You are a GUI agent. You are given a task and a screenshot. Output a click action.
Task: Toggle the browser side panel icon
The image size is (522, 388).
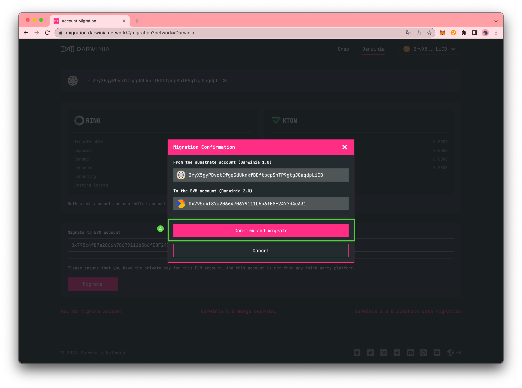[474, 33]
